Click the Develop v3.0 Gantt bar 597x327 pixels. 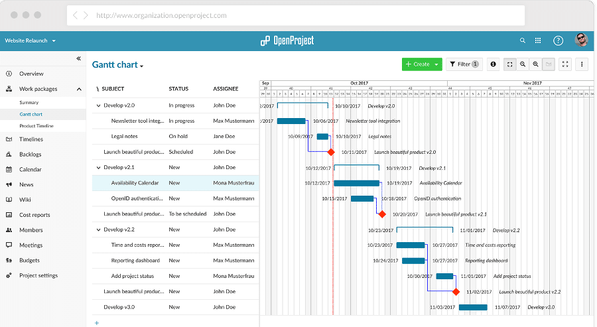(473, 307)
